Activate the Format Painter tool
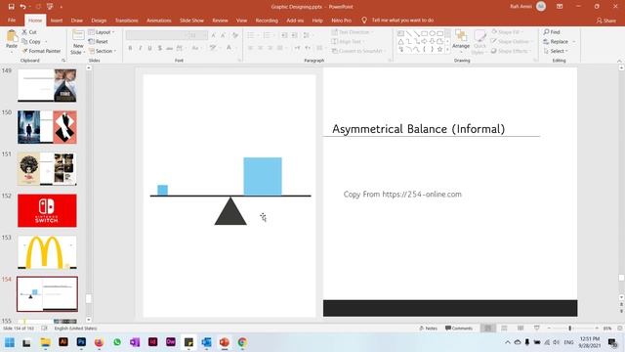The image size is (625, 352). 41,51
